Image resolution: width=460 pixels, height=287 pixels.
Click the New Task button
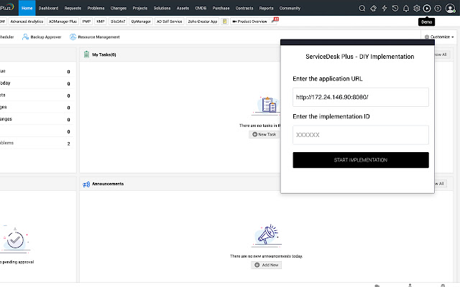[264, 134]
